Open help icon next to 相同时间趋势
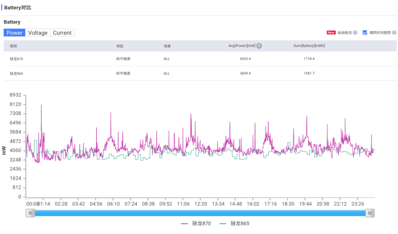This screenshot has height=234, width=398. click(394, 32)
